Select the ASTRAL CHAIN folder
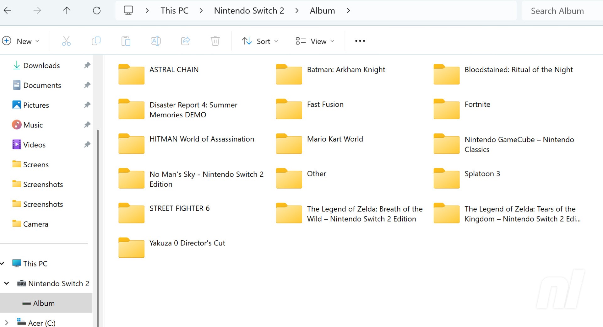This screenshot has width=603, height=327. (159, 74)
